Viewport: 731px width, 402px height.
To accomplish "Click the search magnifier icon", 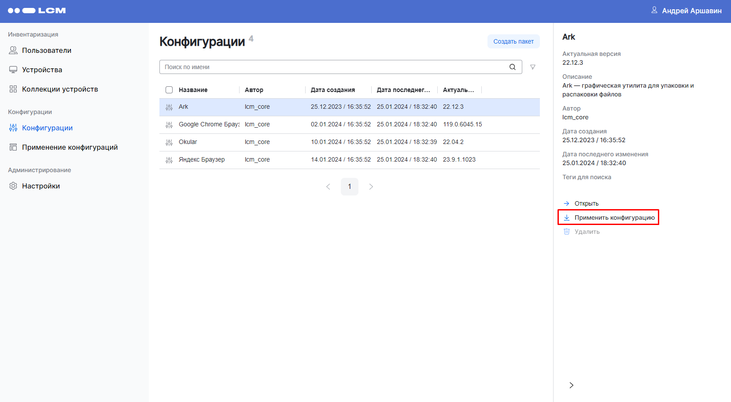I will click(512, 67).
